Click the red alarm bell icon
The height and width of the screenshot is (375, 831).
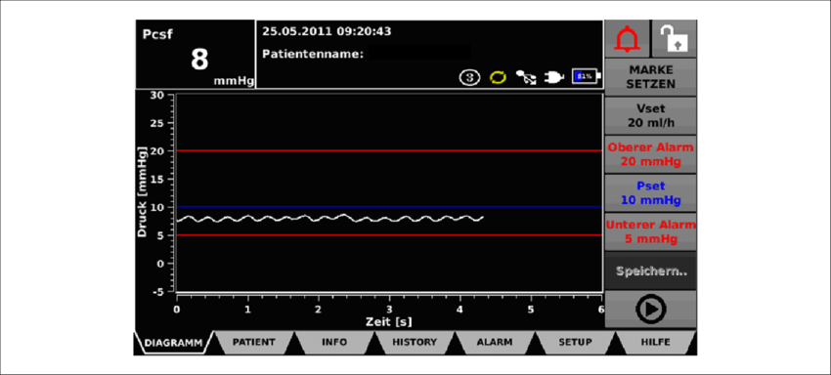627,39
